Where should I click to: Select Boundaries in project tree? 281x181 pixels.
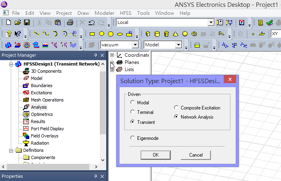(41, 86)
